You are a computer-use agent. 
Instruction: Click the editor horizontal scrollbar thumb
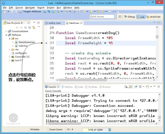tap(83, 80)
